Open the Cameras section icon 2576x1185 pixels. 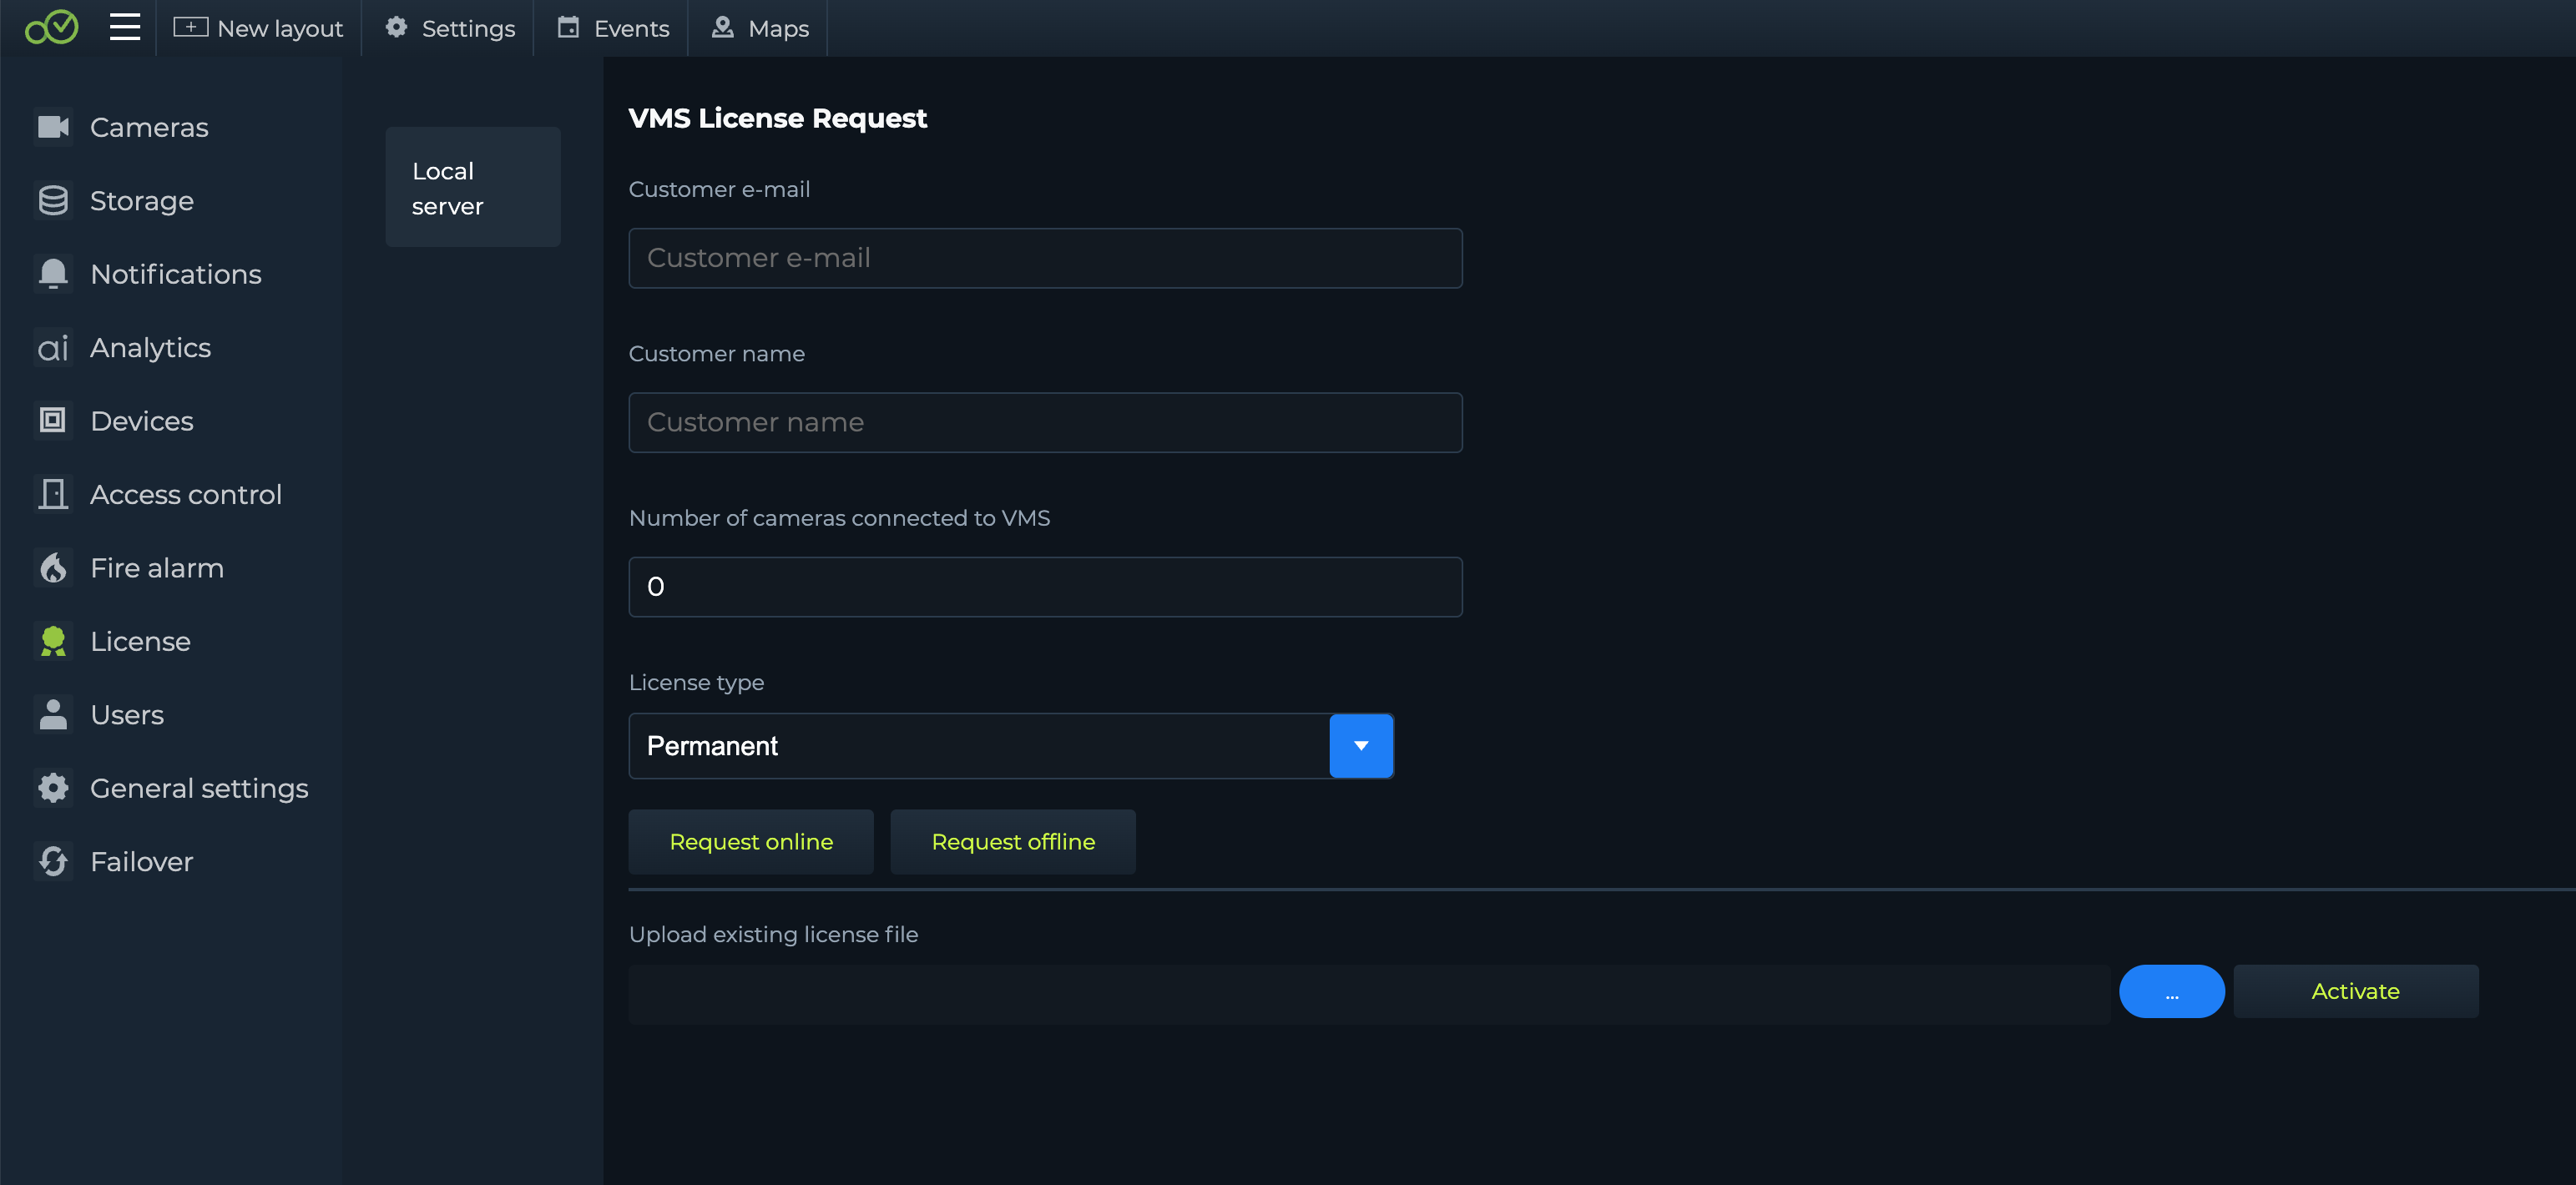coord(53,127)
